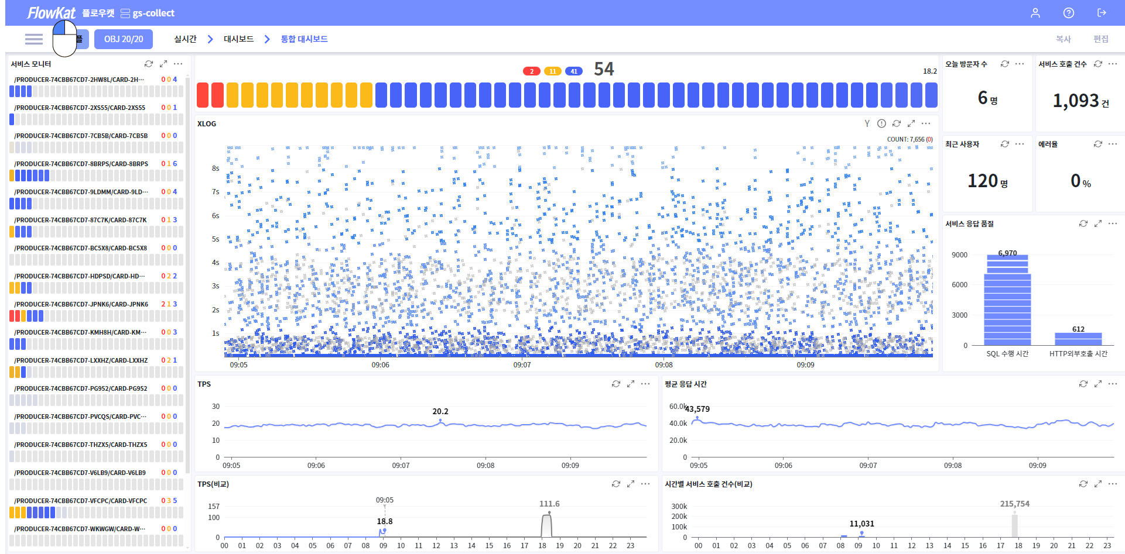Open more options for 서비스 응답 품질
This screenshot has height=554, width=1125.
pyautogui.click(x=1113, y=223)
